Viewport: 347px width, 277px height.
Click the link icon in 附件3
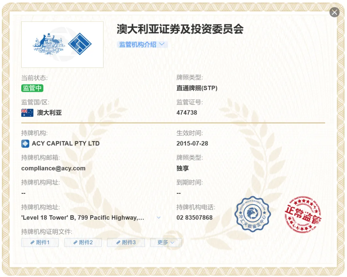pos(118,243)
